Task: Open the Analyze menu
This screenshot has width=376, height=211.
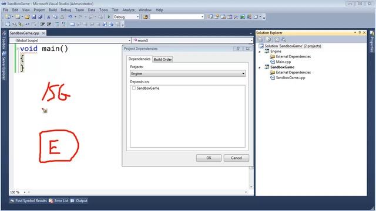Action: pos(129,10)
